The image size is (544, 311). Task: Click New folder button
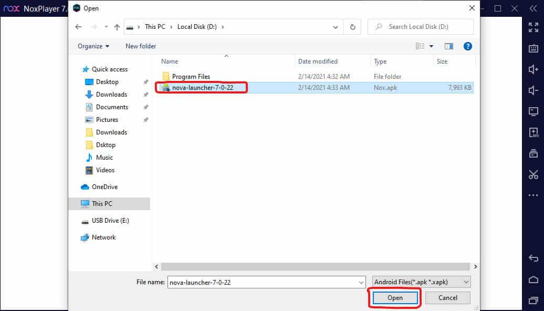click(141, 46)
